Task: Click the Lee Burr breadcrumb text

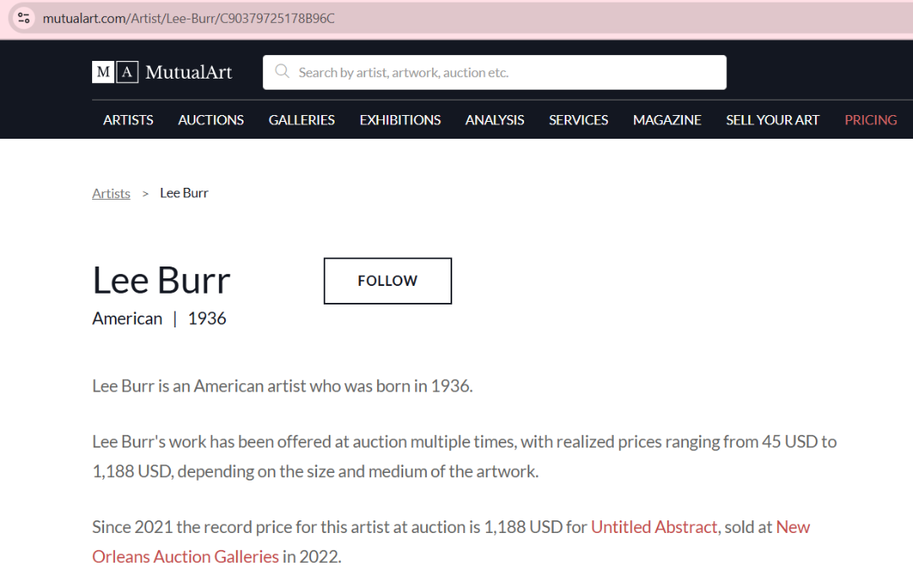Action: click(x=183, y=194)
